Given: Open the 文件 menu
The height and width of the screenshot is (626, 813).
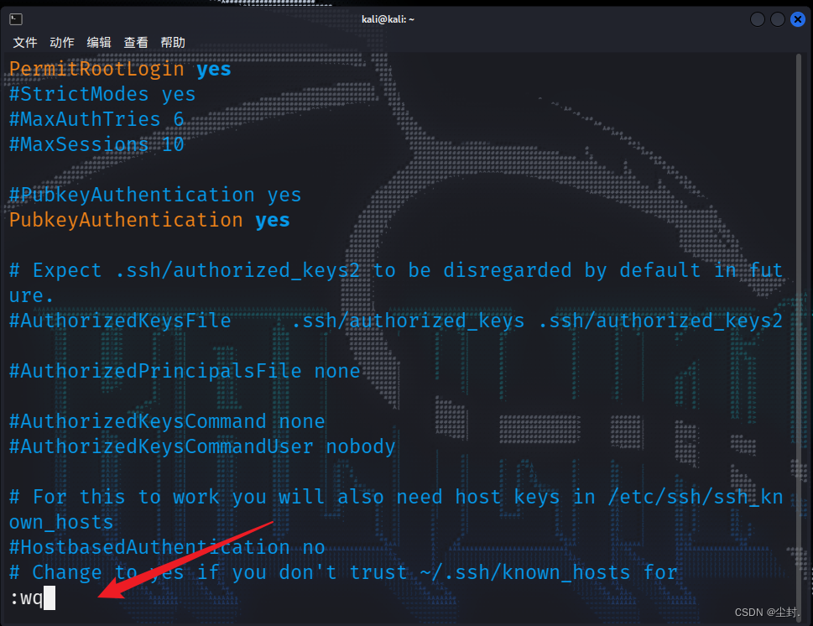Looking at the screenshot, I should 24,42.
